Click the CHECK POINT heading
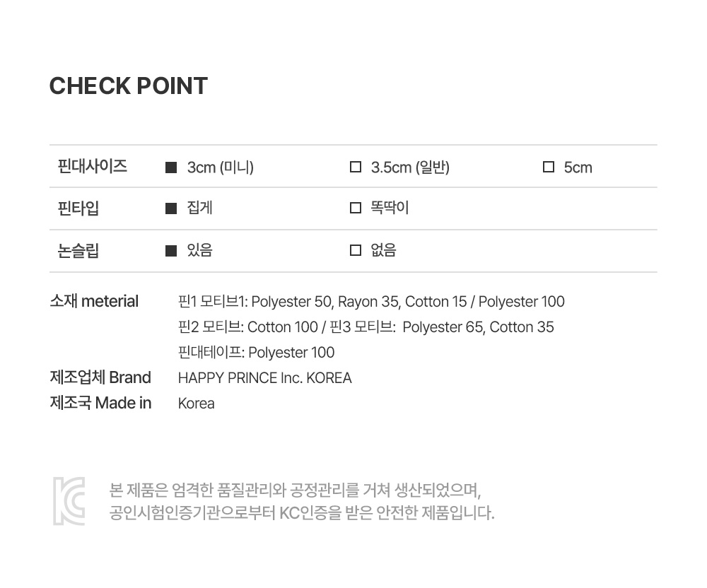 [129, 86]
